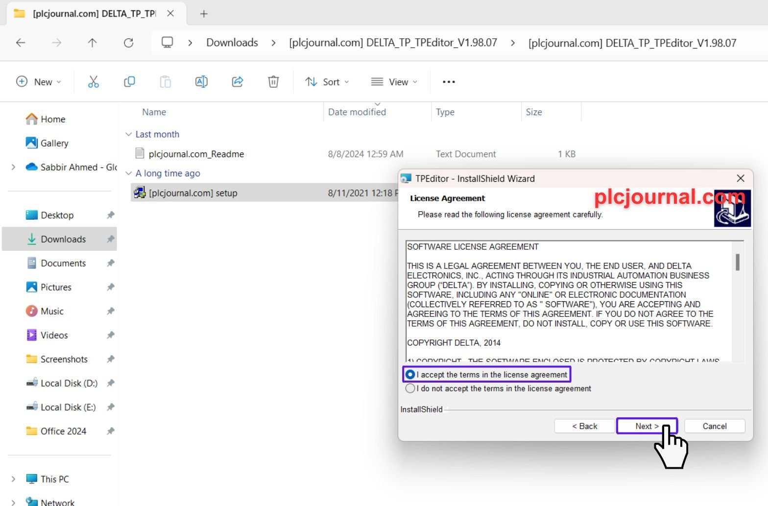Click the Paste clipboard icon
The width and height of the screenshot is (768, 506).
[x=166, y=82]
